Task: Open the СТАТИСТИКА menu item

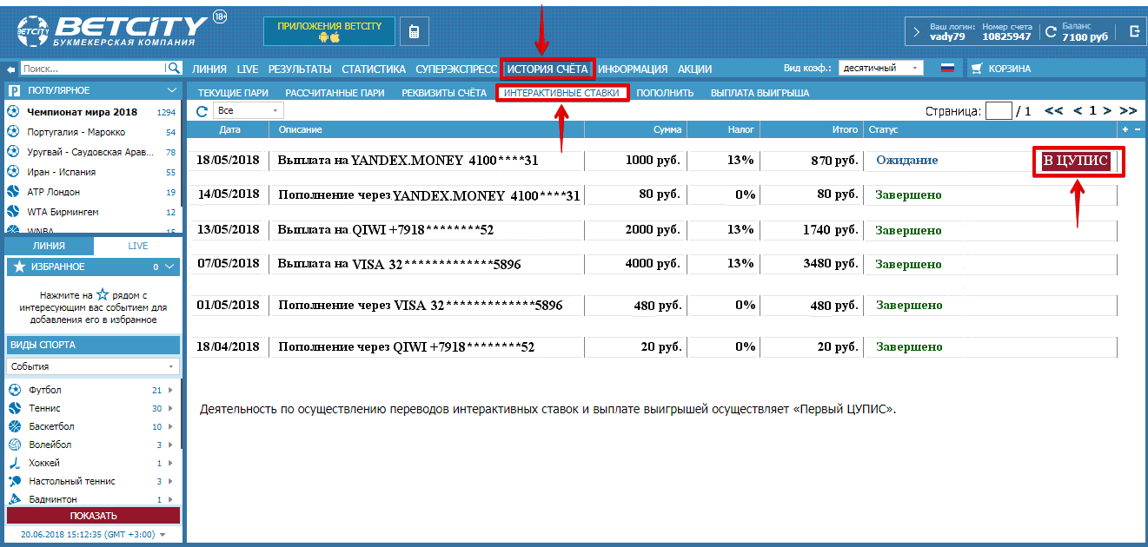Action: pyautogui.click(x=374, y=69)
